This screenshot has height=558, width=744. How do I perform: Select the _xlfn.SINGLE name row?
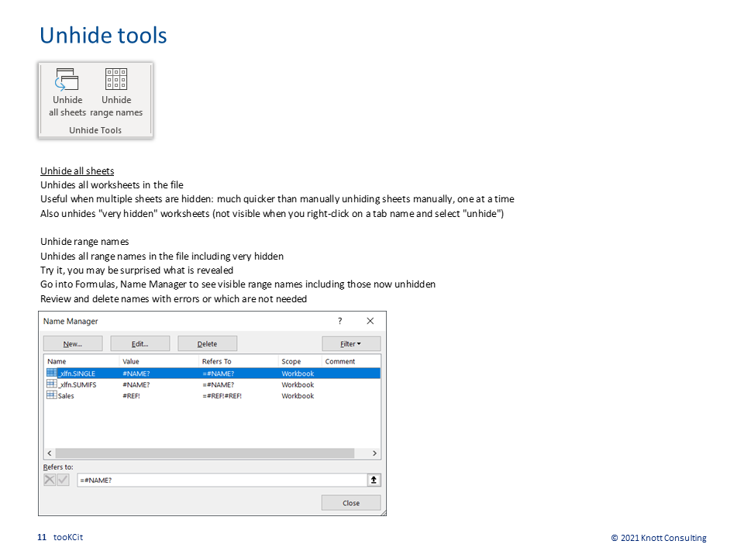(x=212, y=374)
